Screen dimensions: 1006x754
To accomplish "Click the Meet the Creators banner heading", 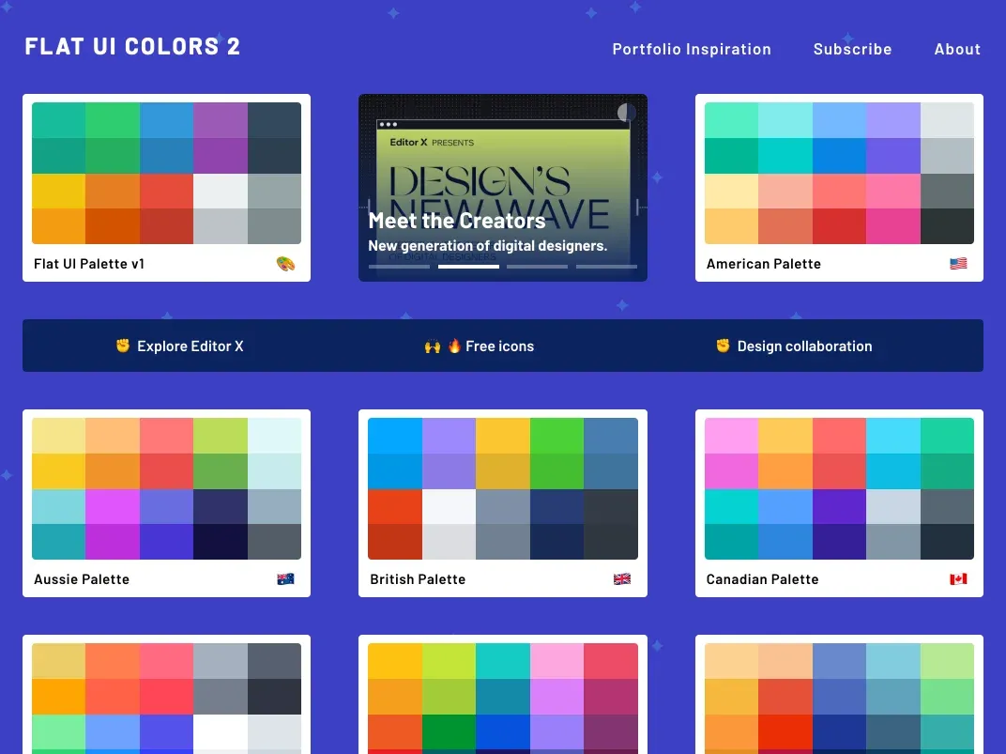I will coord(456,221).
